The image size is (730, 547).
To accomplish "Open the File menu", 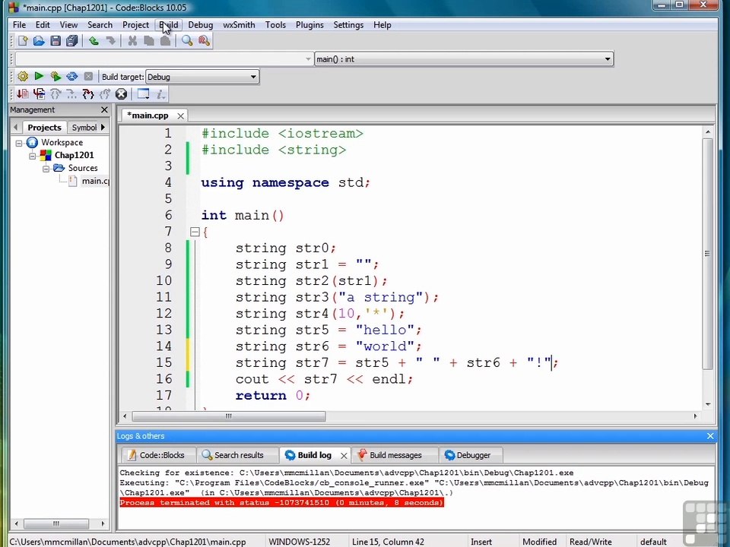I will tap(19, 25).
